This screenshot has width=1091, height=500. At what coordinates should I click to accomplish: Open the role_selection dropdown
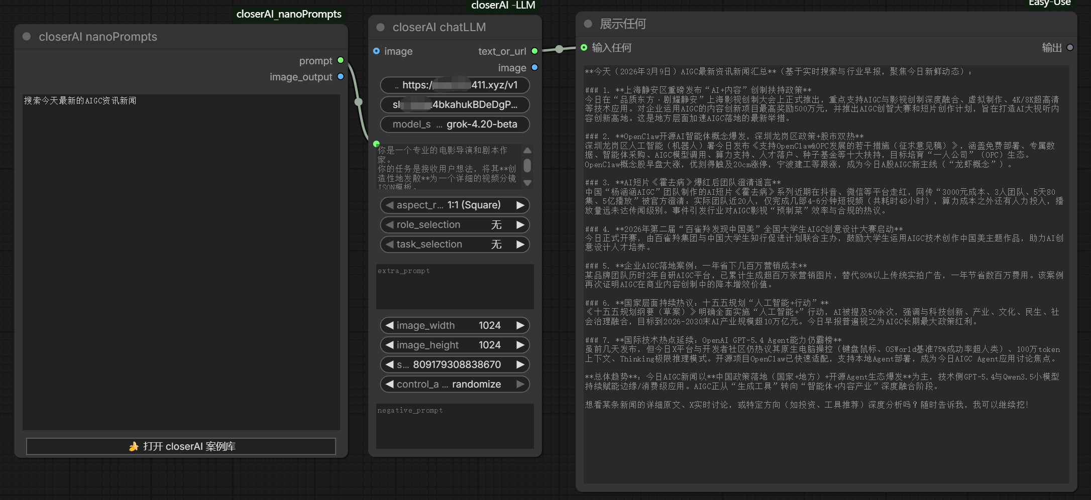coord(455,224)
